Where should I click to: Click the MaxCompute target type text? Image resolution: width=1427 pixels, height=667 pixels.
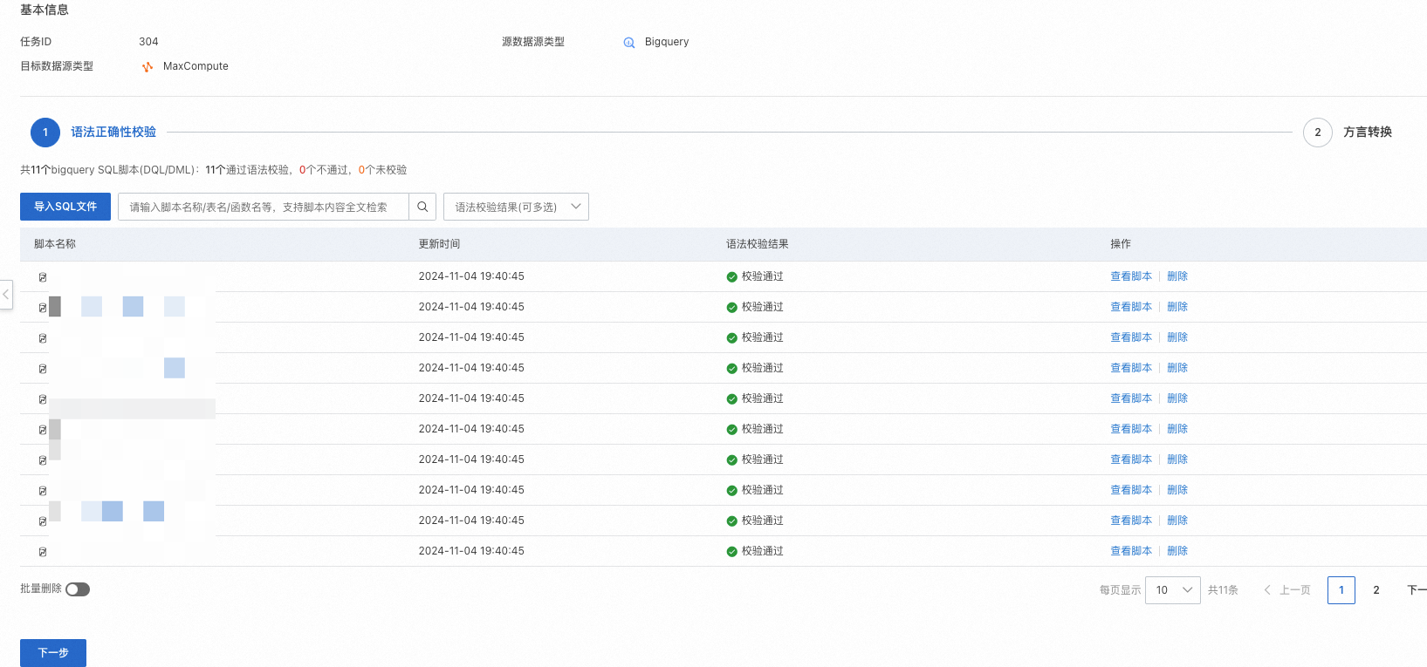click(196, 66)
